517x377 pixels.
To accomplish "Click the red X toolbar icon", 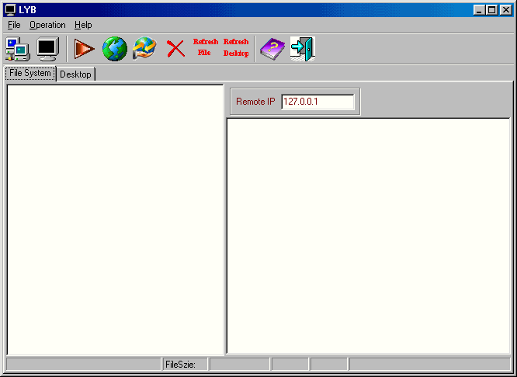I will 175,49.
